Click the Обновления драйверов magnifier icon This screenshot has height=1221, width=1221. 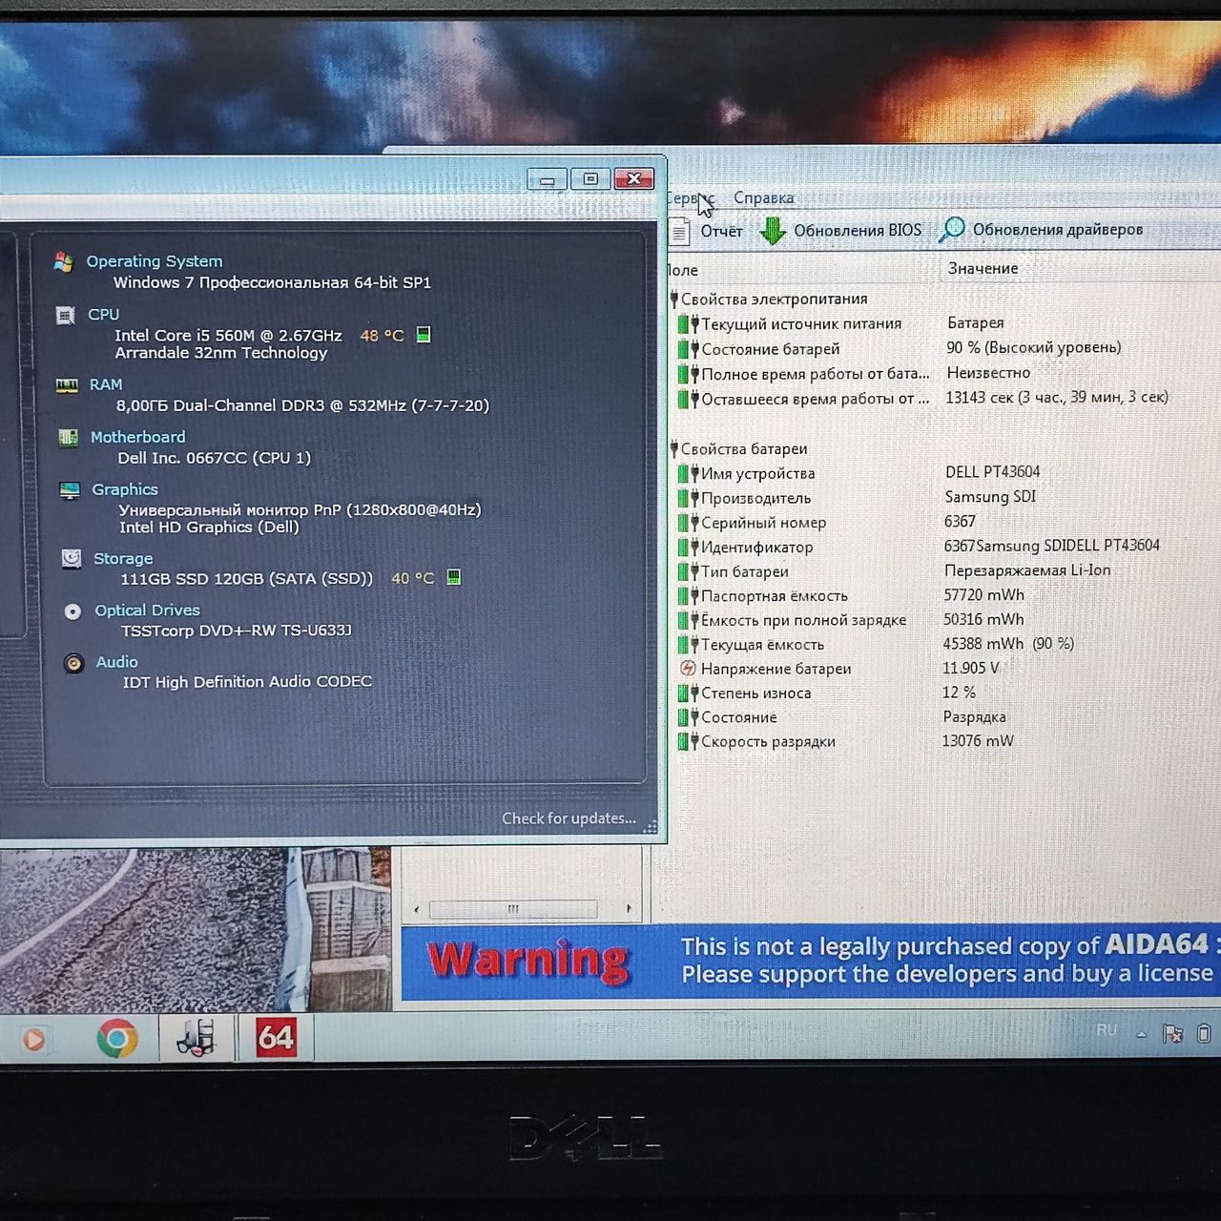pos(951,230)
